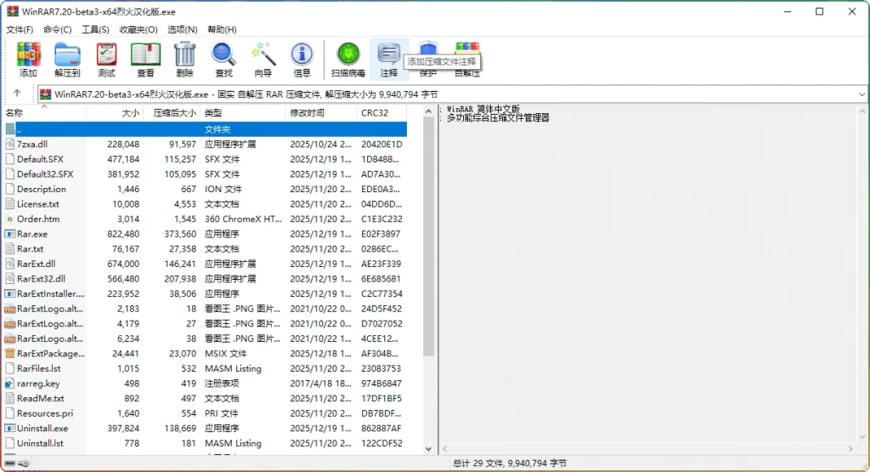Click the Uninstall.exe file icon

point(10,428)
